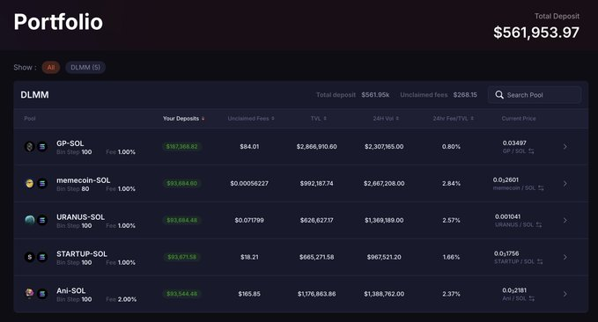The height and width of the screenshot is (322, 598).
Task: Click the Ani-SOL Fee 2.00% label
Action: pyautogui.click(x=121, y=299)
